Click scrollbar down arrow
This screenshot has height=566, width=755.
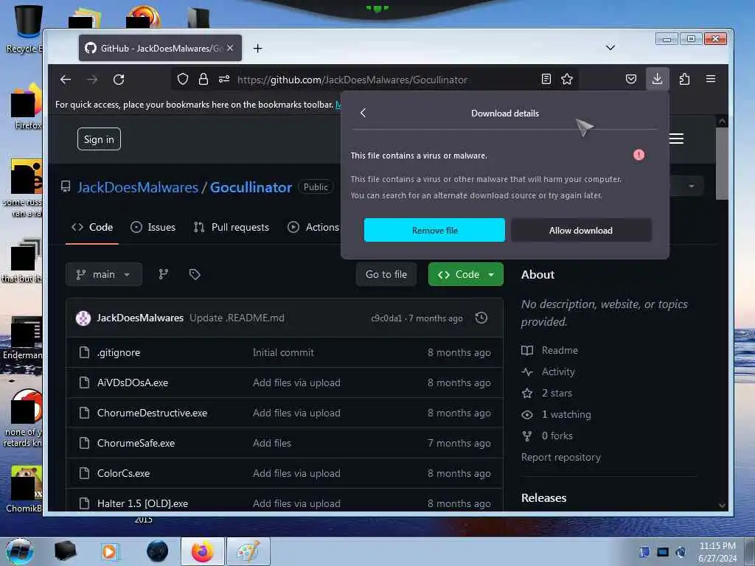722,506
